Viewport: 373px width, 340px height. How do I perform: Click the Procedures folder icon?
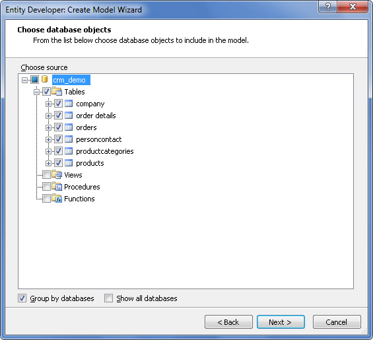(x=57, y=187)
